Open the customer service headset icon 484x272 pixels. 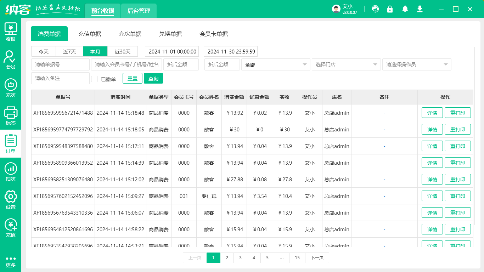[375, 9]
